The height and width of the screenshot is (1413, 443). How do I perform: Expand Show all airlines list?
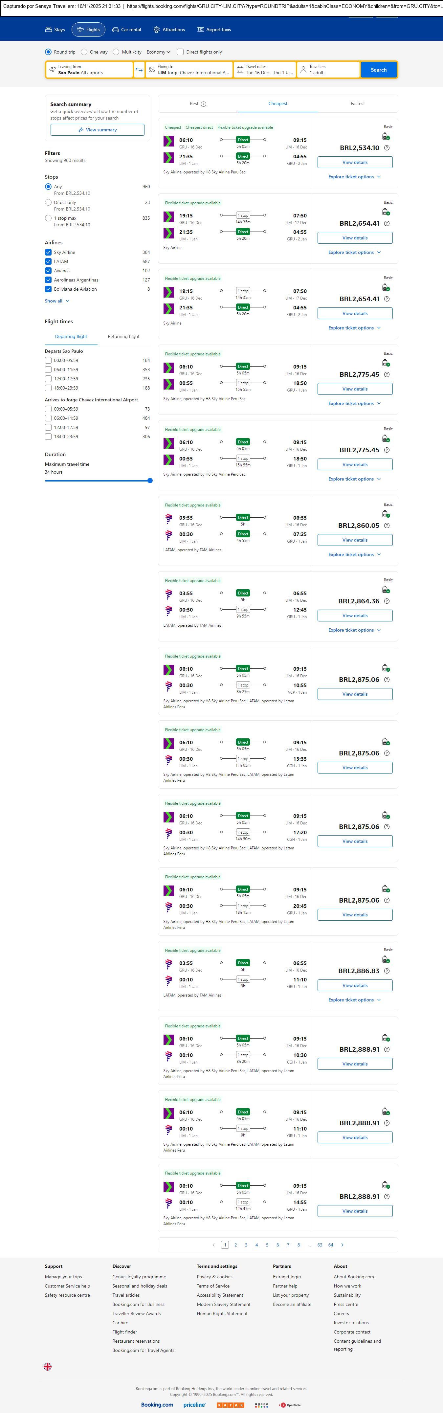[57, 301]
